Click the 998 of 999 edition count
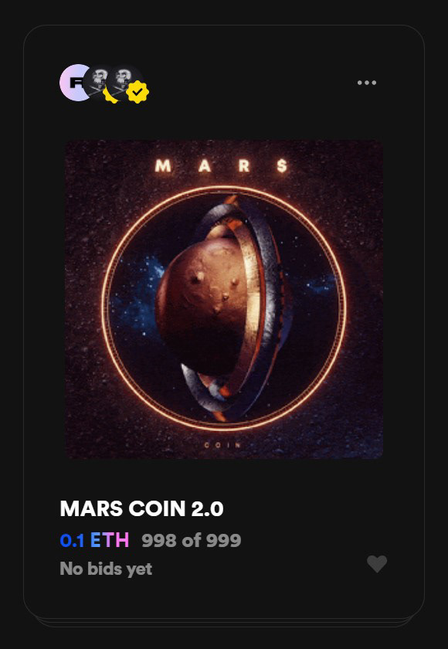The height and width of the screenshot is (649, 448). click(x=191, y=541)
